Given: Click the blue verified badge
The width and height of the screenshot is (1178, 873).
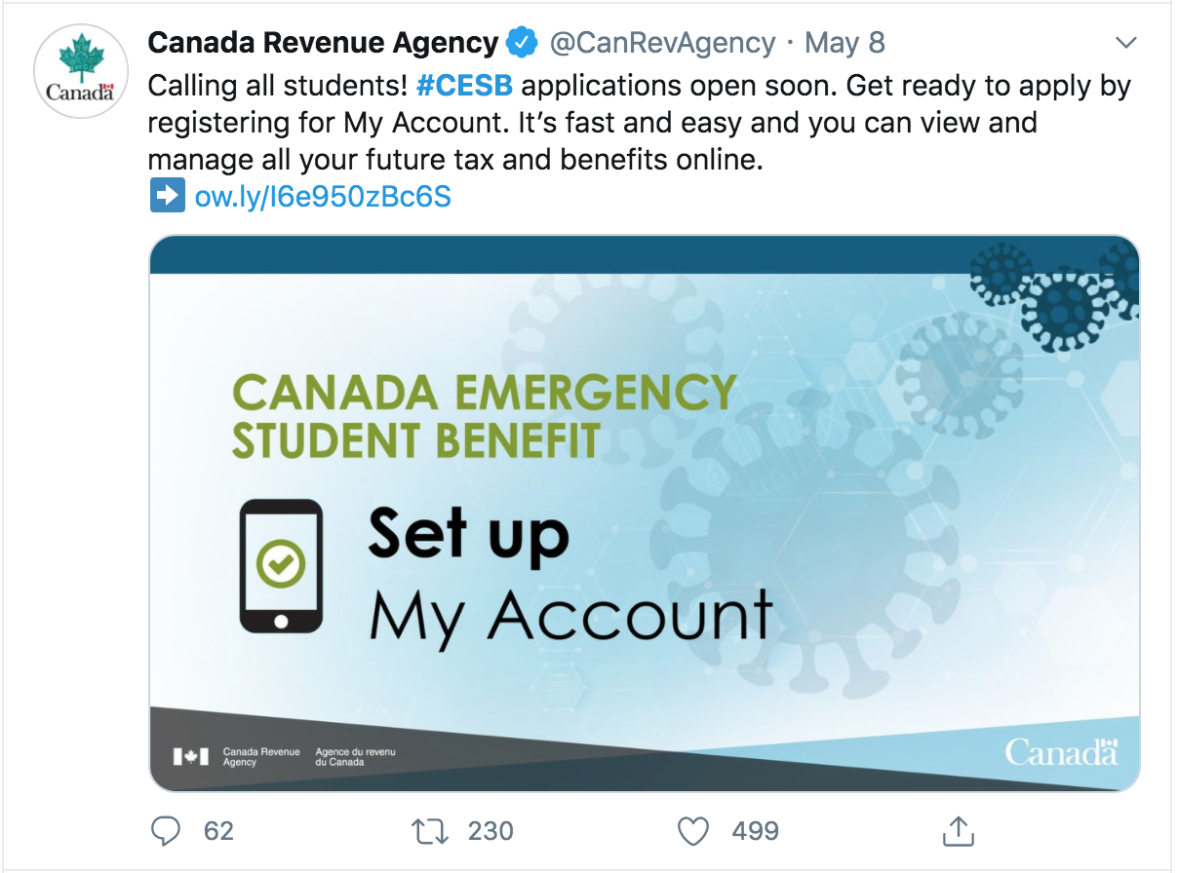Looking at the screenshot, I should [x=523, y=43].
